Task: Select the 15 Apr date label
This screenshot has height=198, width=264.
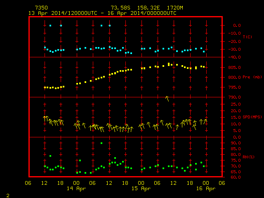Action: click(141, 189)
